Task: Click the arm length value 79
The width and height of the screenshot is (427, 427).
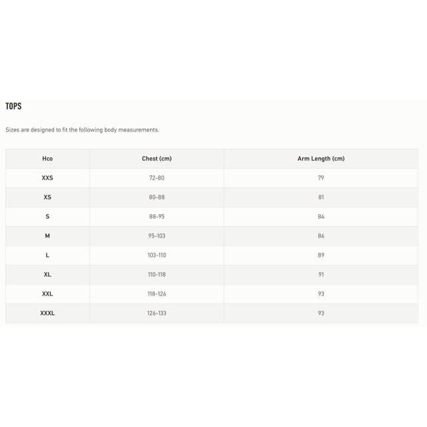Action: click(321, 178)
